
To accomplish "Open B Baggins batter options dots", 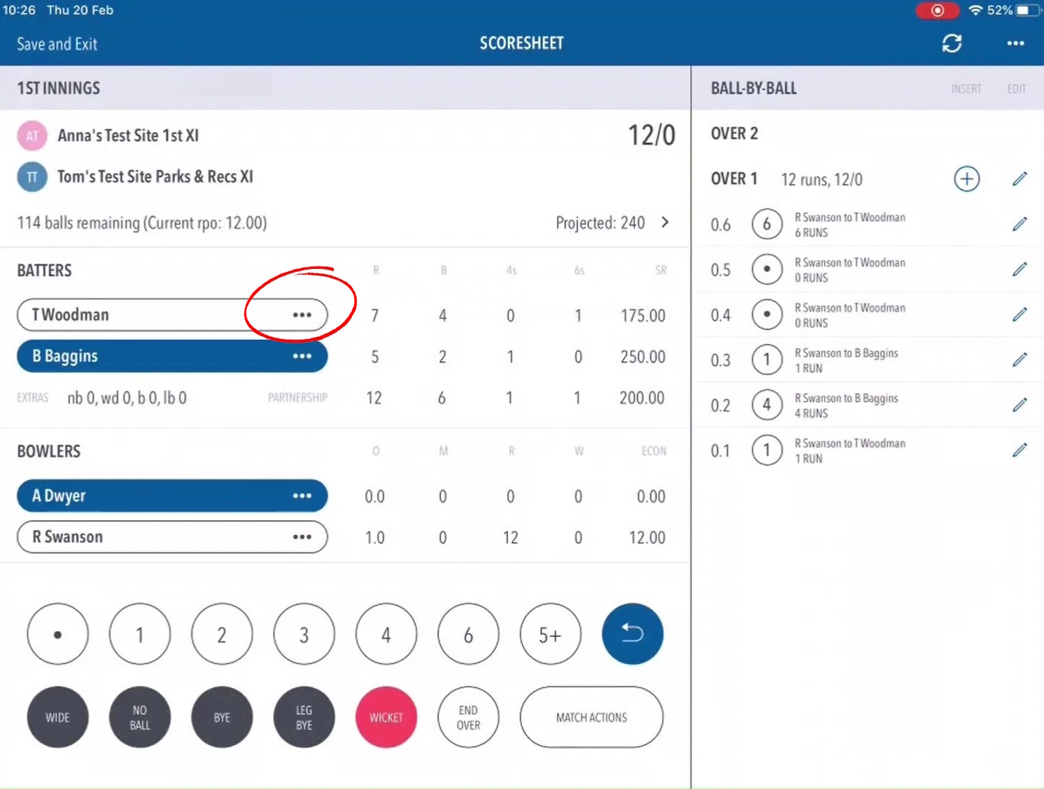I will [x=302, y=357].
